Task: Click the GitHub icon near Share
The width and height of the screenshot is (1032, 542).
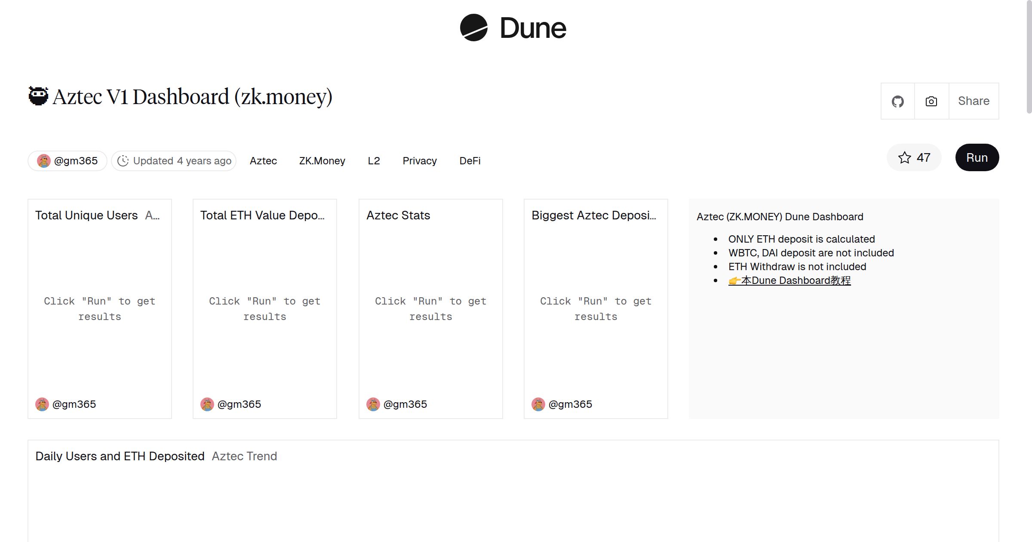Action: click(x=898, y=101)
